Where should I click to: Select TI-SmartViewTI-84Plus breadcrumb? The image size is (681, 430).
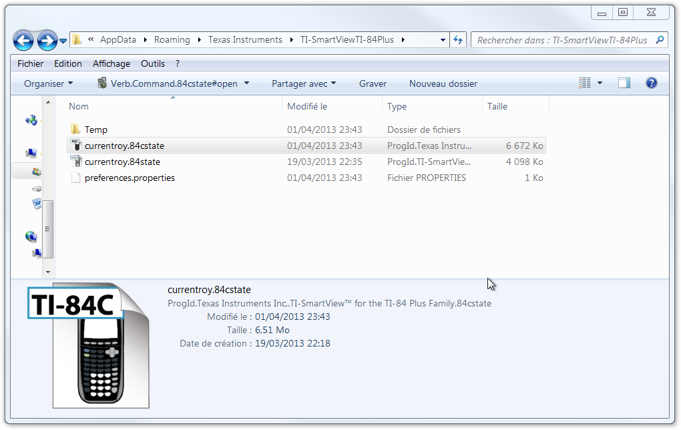pos(347,40)
